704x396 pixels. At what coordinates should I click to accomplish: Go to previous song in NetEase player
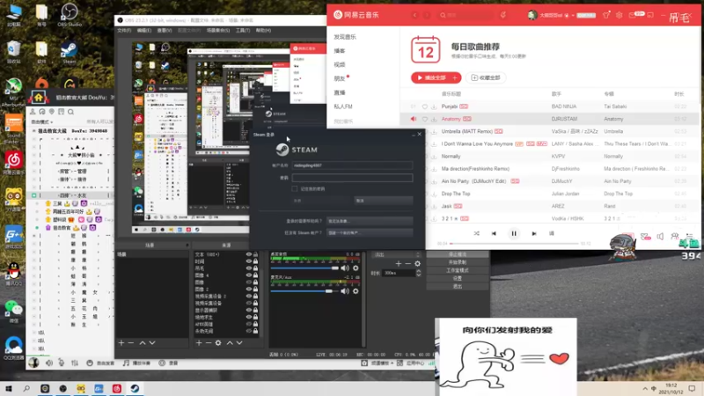click(x=494, y=233)
